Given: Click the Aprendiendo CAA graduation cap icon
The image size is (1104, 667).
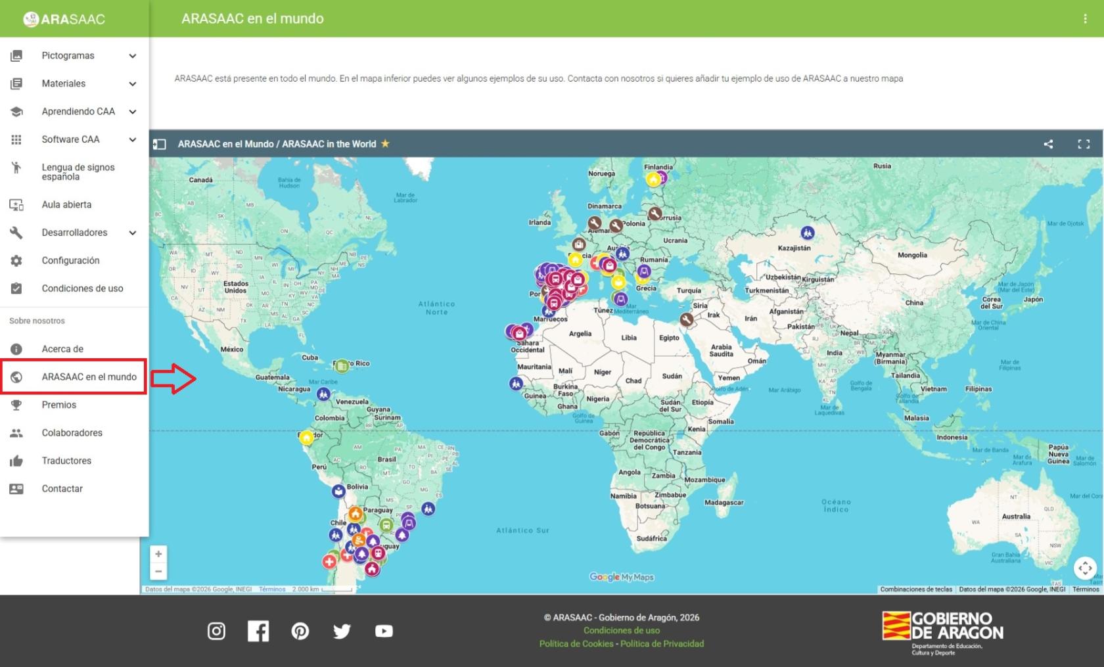Looking at the screenshot, I should (x=16, y=112).
